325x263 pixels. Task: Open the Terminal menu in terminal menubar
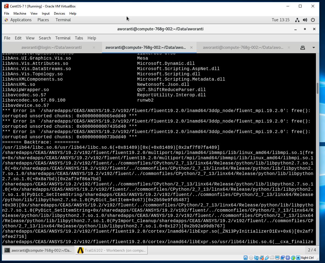(63, 38)
